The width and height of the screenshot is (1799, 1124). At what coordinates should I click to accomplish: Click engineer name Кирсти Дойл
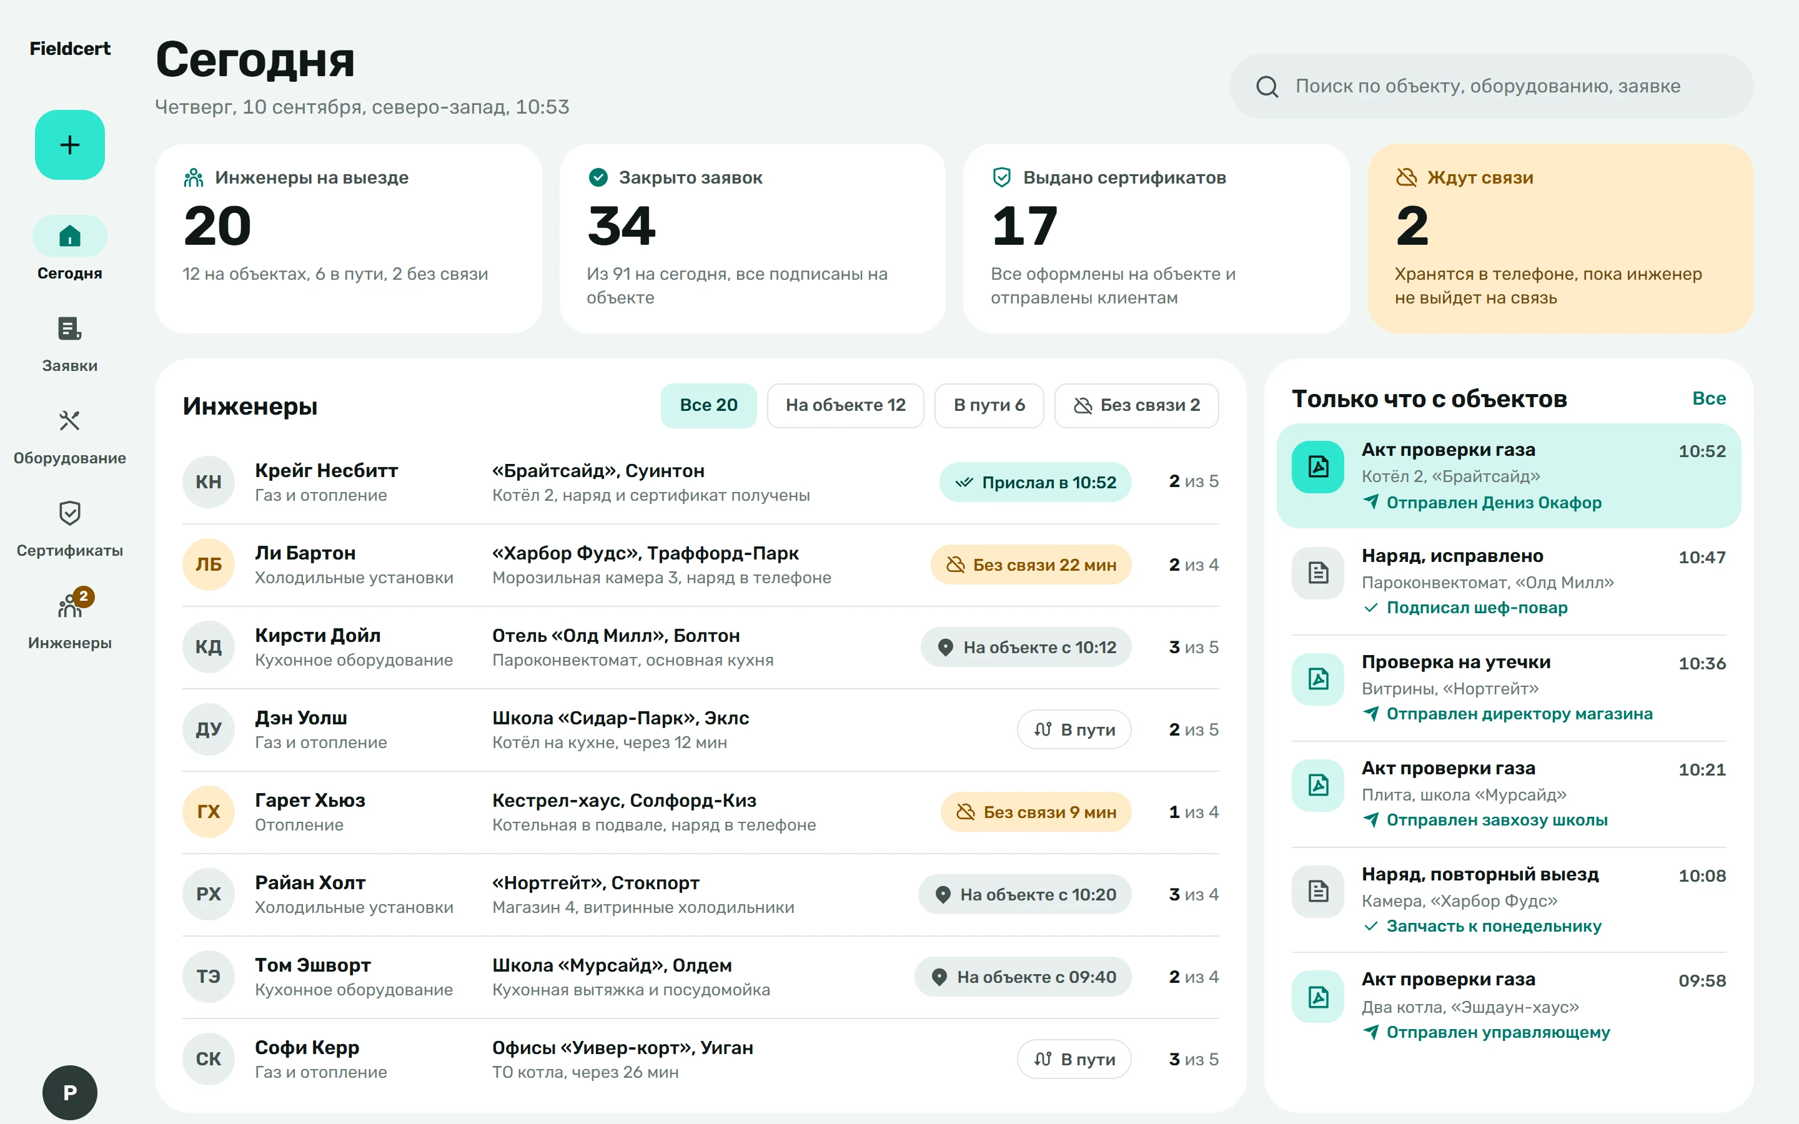[x=317, y=636]
